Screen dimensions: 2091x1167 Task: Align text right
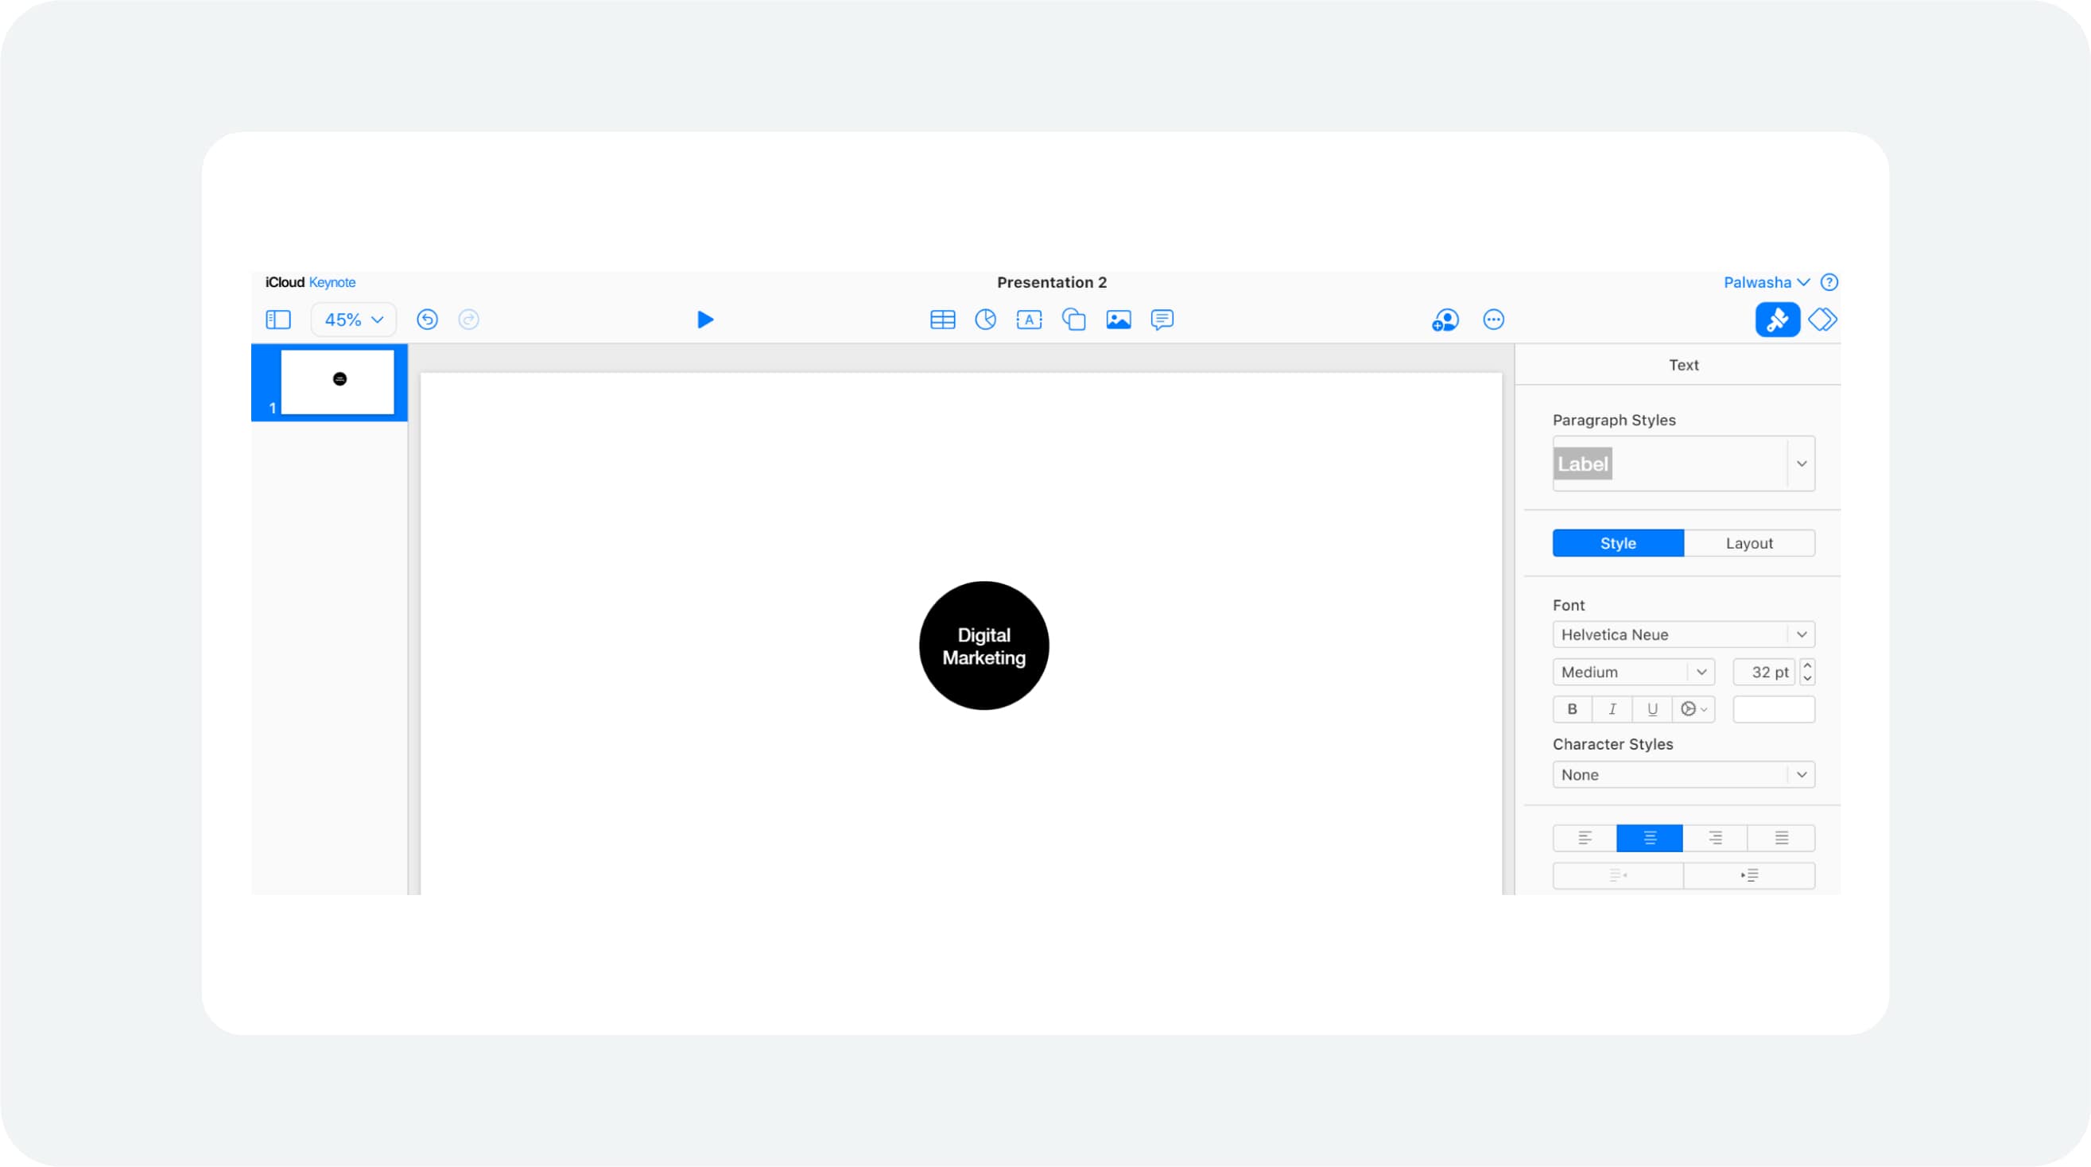coord(1714,839)
